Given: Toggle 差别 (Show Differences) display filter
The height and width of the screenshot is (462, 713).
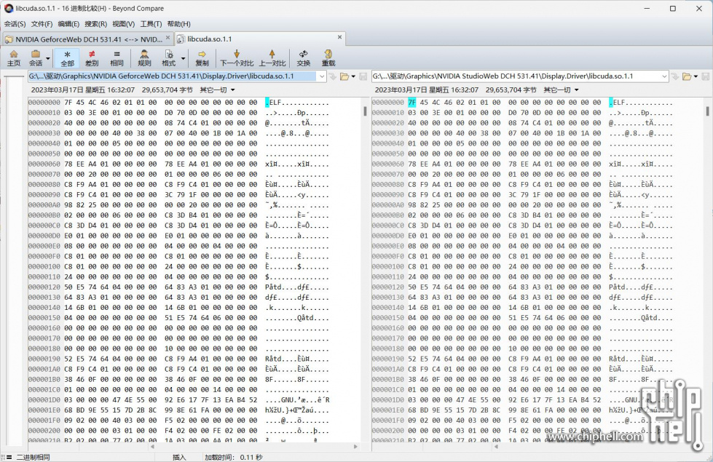Looking at the screenshot, I should (x=92, y=58).
